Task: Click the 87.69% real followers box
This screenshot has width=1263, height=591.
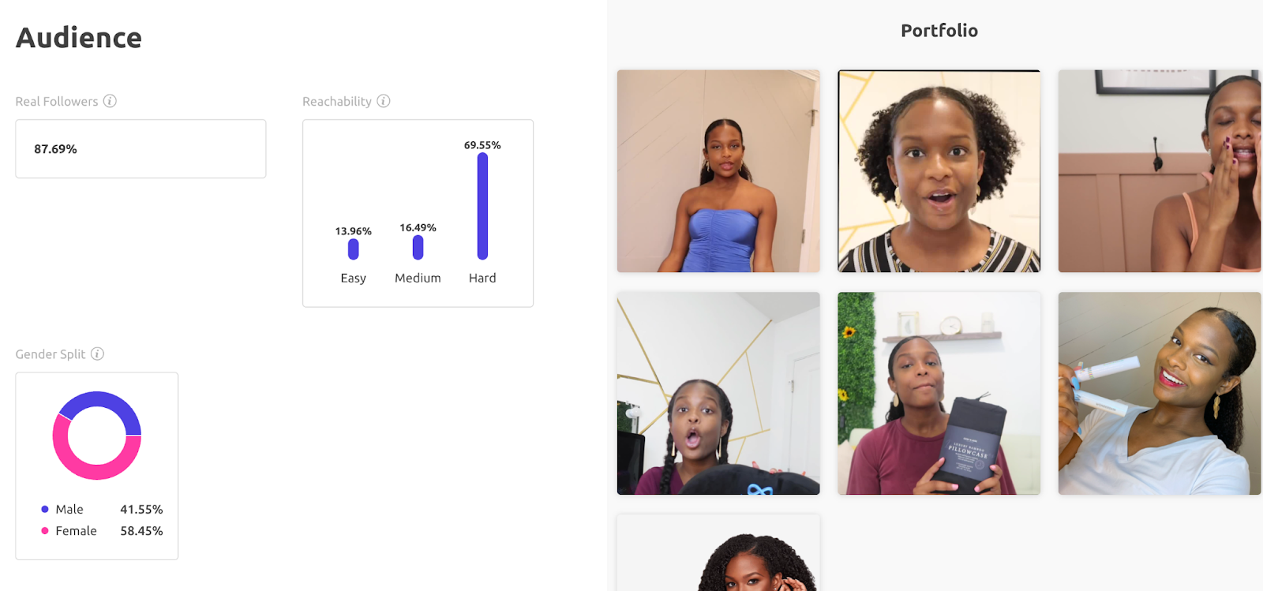Action: tap(141, 149)
